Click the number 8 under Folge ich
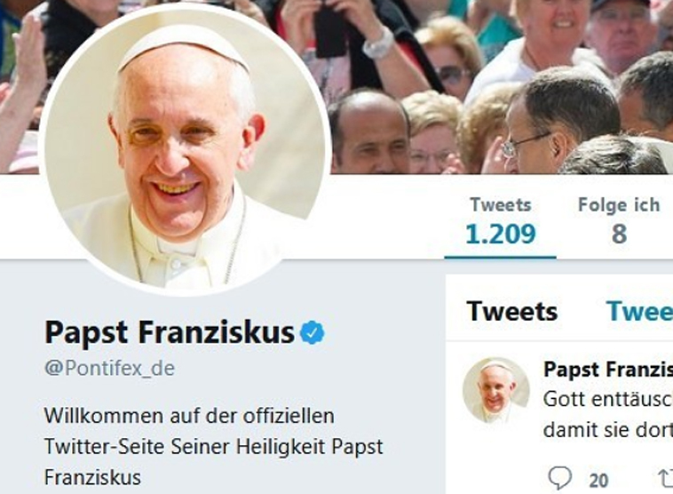 (x=619, y=234)
